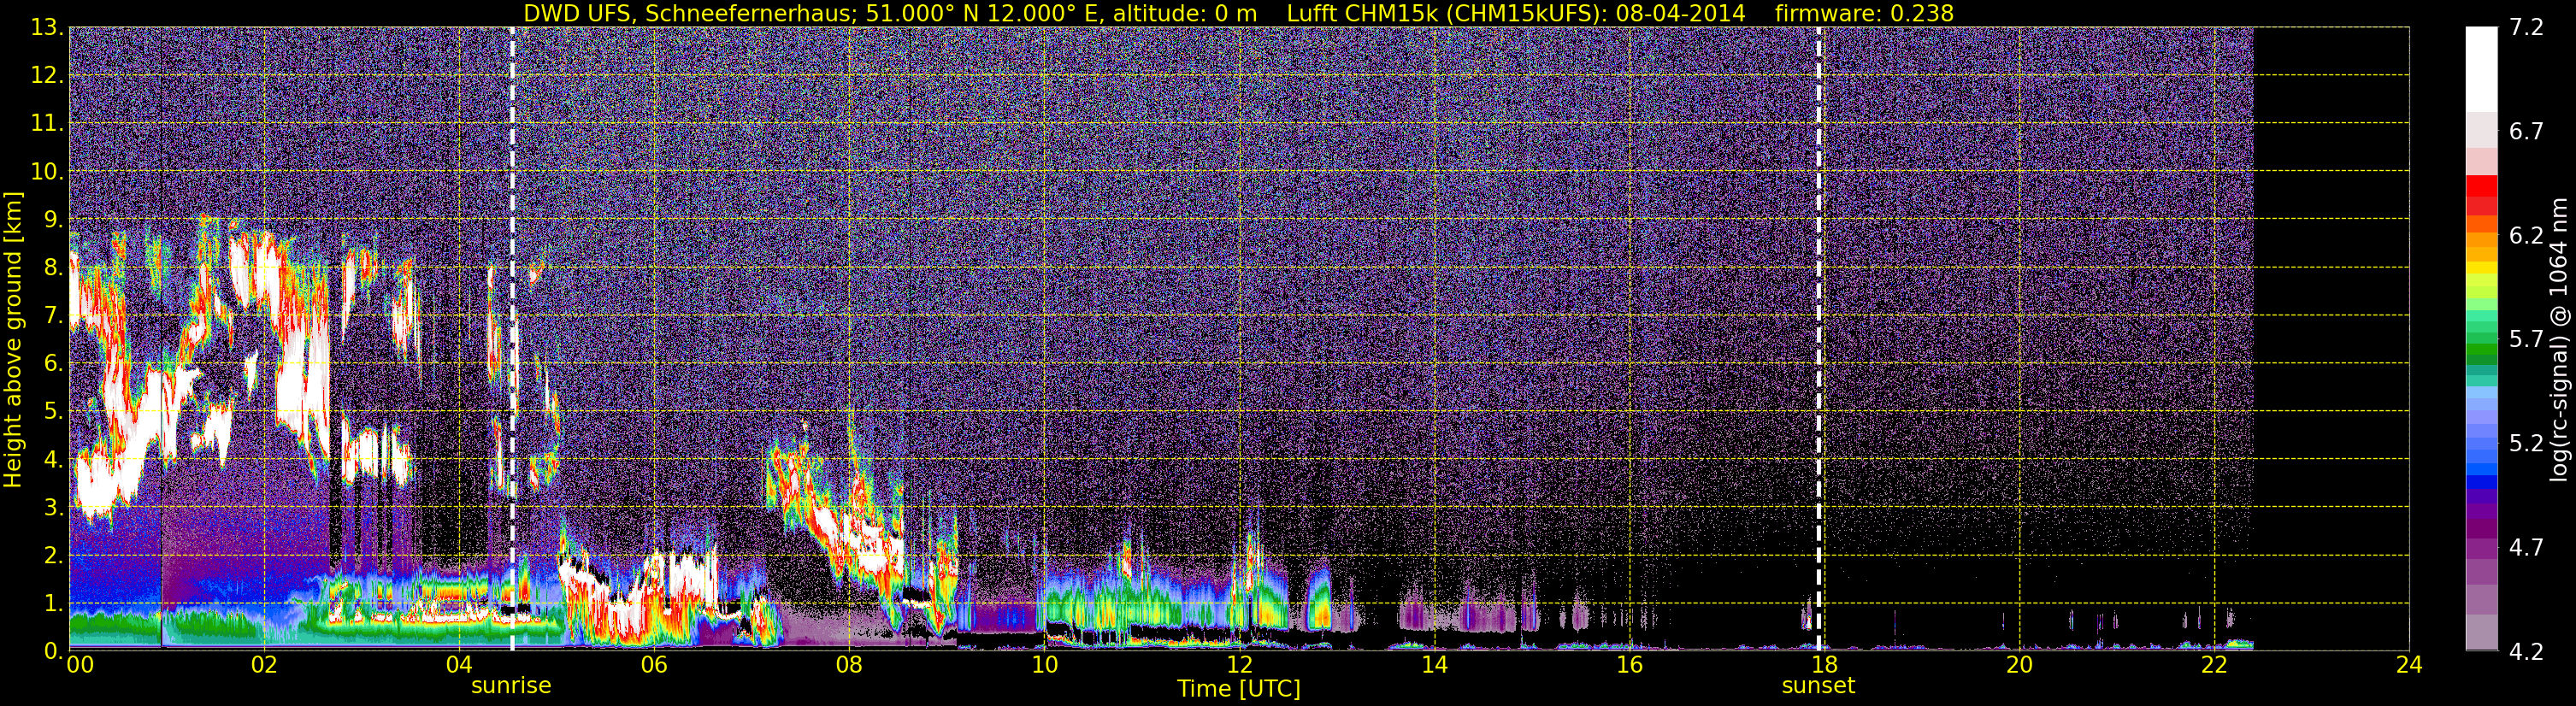Viewport: 2576px width, 706px height.
Task: Click the dashed sunrise marker line
Action: (512, 339)
